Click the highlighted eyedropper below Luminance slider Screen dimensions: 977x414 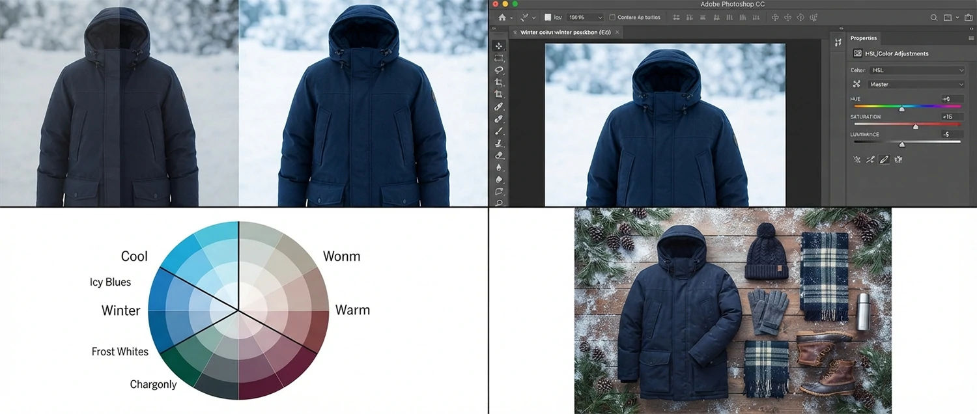pos(884,159)
